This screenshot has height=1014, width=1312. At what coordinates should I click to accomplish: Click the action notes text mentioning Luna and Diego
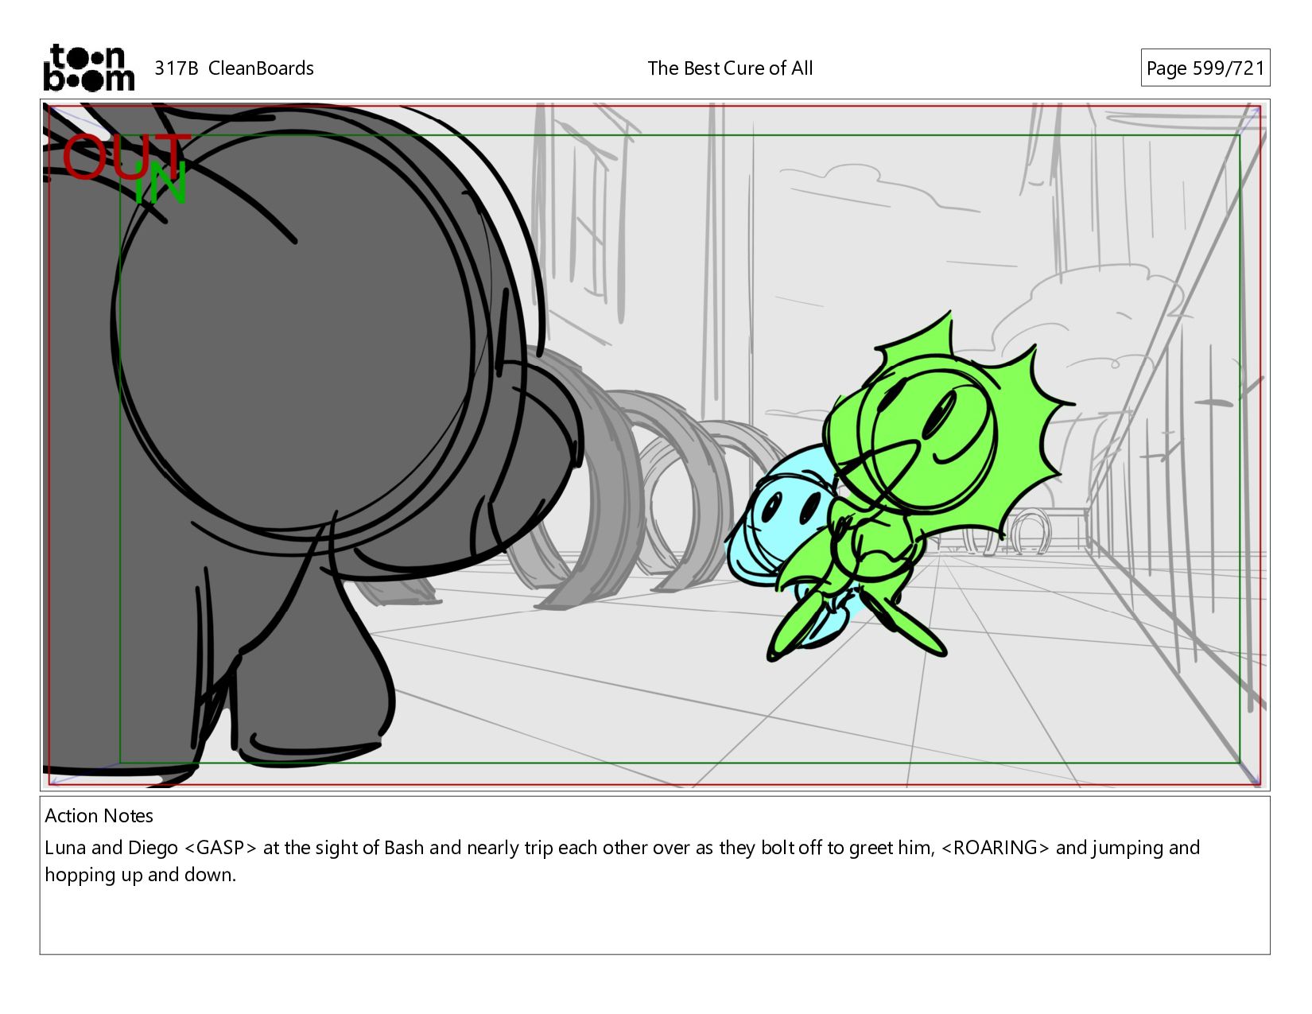pyautogui.click(x=622, y=861)
